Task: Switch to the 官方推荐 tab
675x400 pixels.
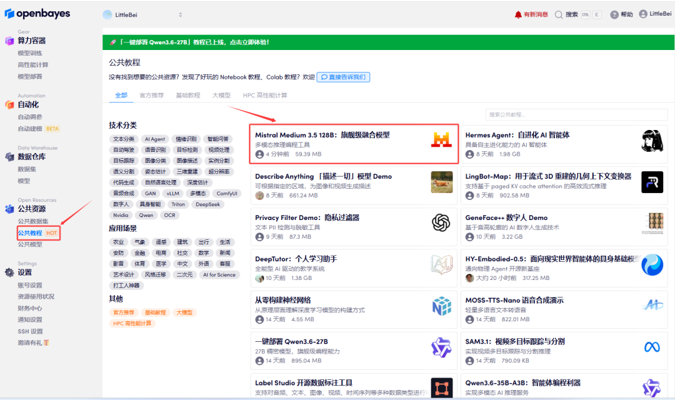Action: [151, 95]
